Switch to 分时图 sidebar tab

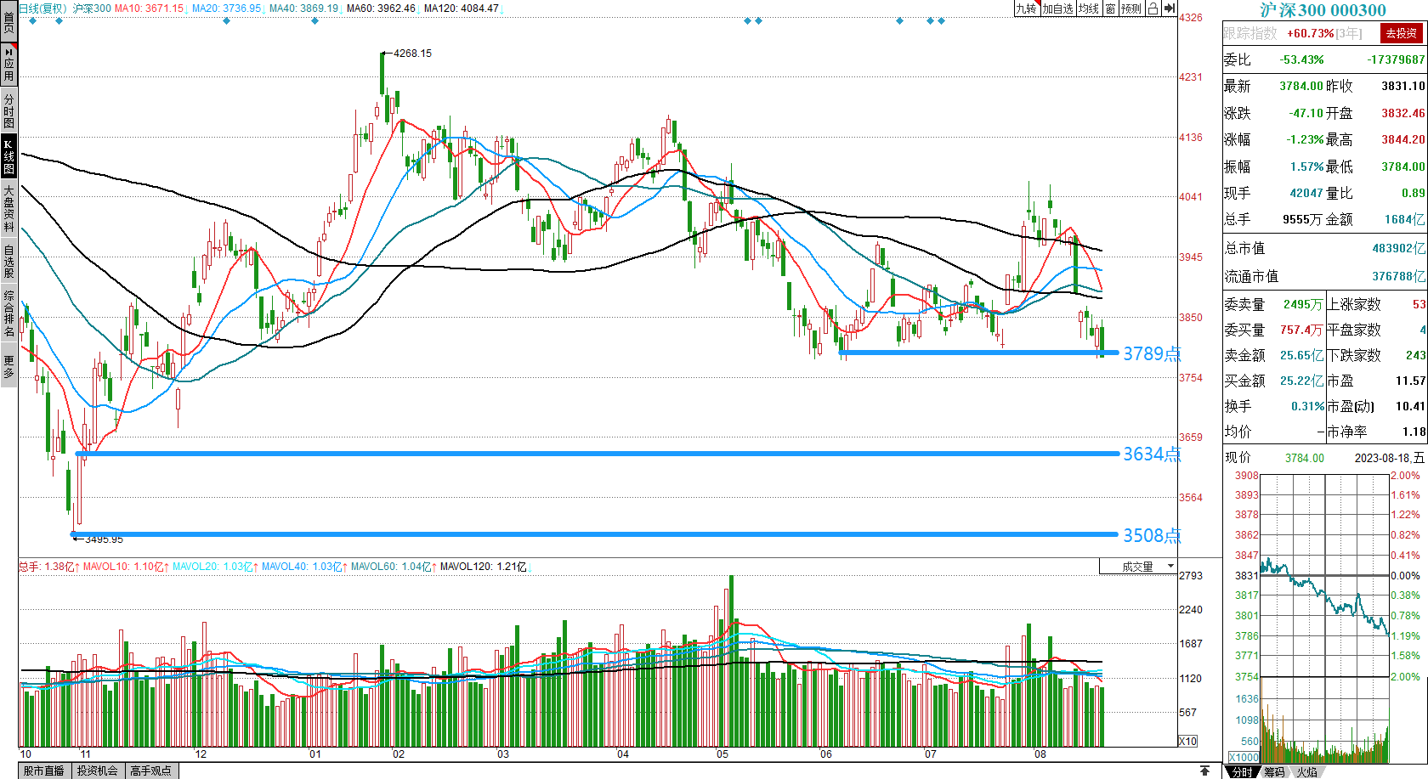click(8, 110)
